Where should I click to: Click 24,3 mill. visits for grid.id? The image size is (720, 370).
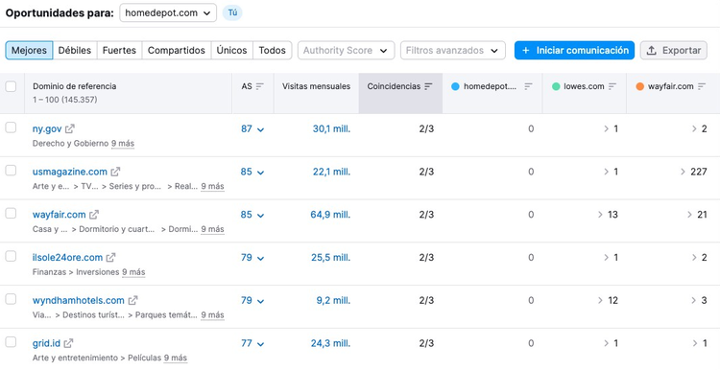tap(330, 343)
